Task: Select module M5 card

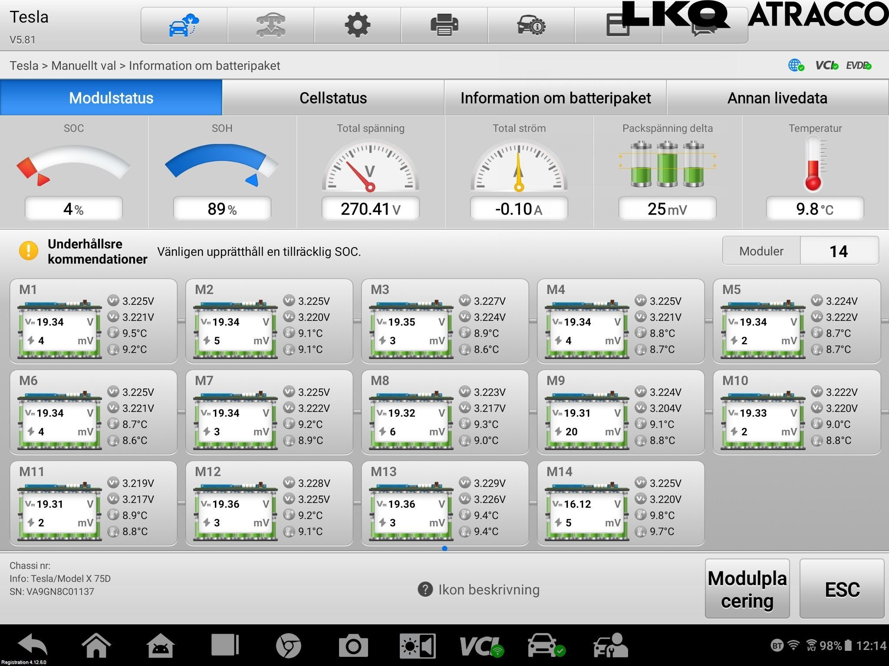Action: click(797, 321)
